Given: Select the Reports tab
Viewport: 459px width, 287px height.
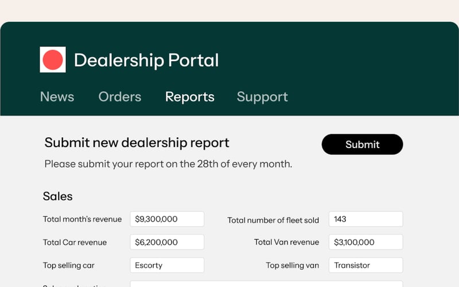Looking at the screenshot, I should pyautogui.click(x=189, y=97).
